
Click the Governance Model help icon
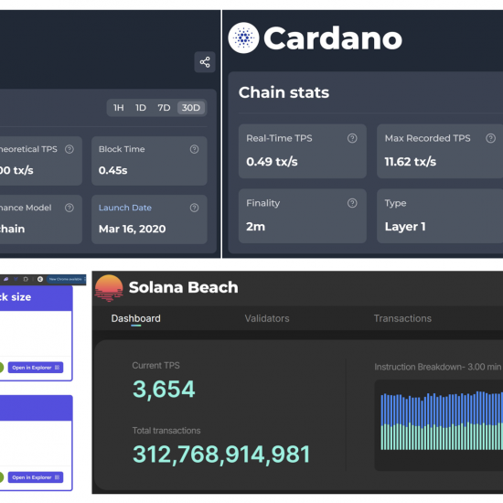coord(70,208)
